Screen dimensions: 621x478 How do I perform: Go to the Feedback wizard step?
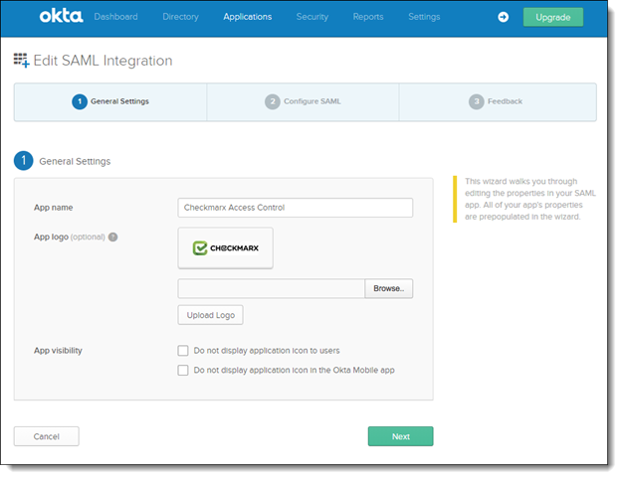(x=498, y=101)
